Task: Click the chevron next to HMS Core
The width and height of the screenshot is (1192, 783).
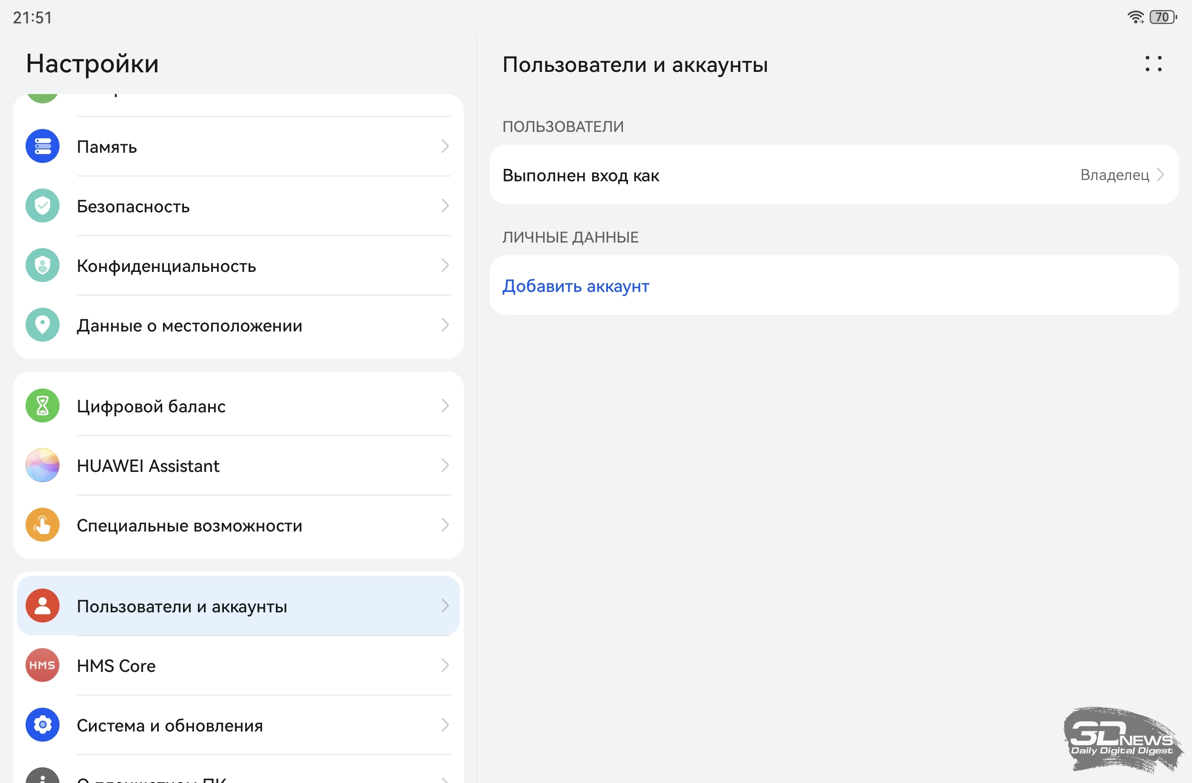Action: [445, 665]
